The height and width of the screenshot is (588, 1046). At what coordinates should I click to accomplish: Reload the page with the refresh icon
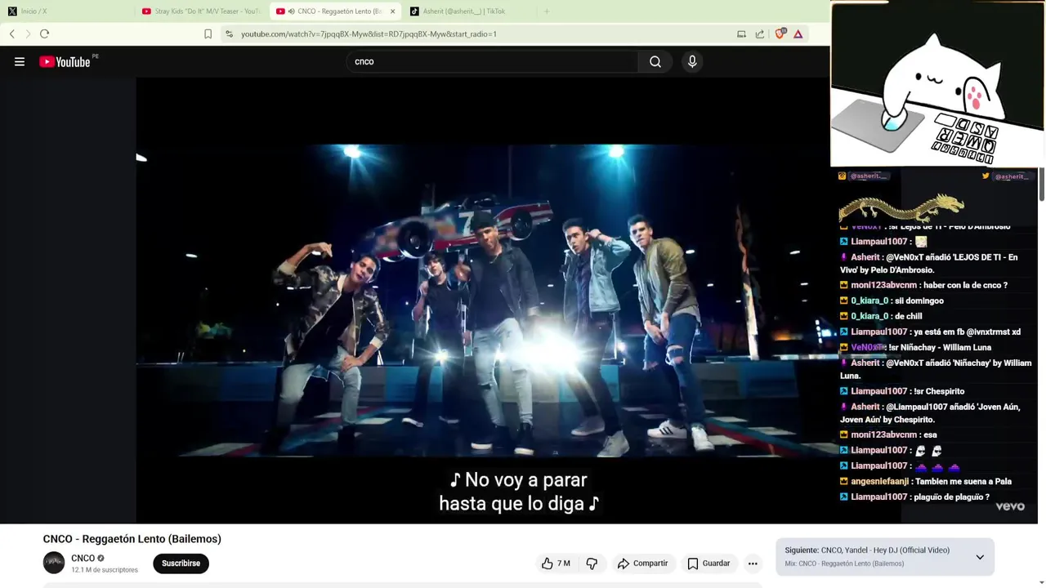45,33
